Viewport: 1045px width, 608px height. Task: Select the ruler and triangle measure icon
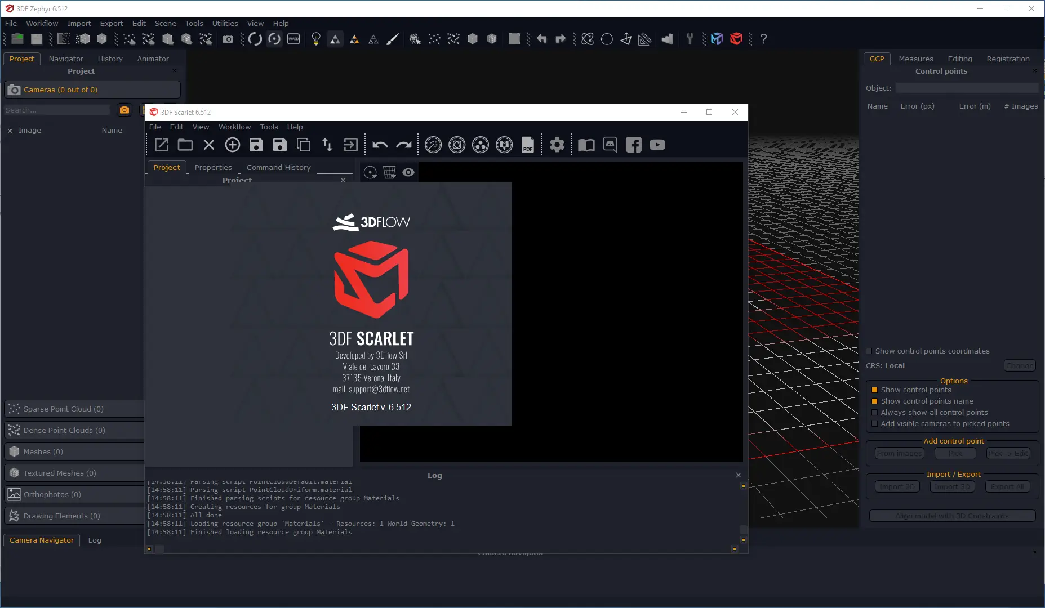click(x=645, y=39)
